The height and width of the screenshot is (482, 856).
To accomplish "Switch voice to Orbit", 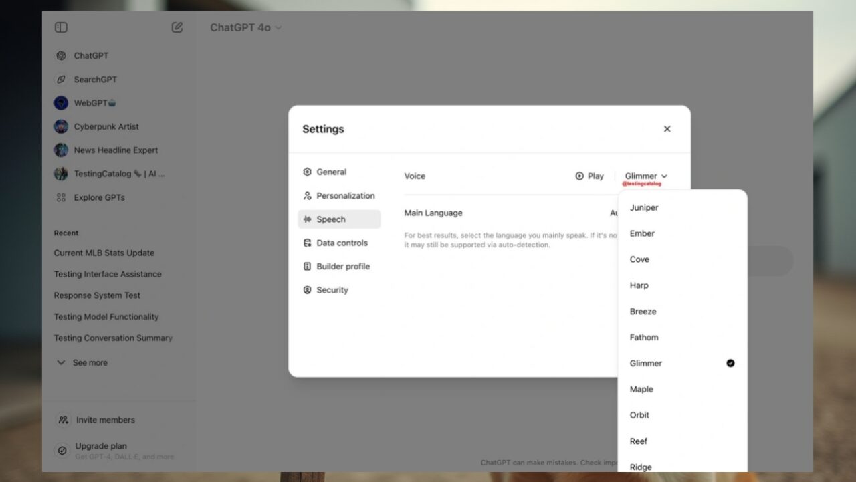I will (682, 415).
